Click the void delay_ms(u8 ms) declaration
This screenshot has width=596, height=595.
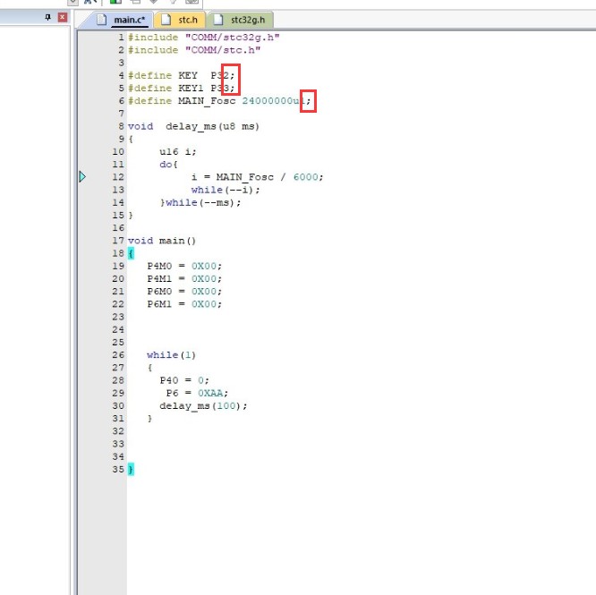(193, 126)
